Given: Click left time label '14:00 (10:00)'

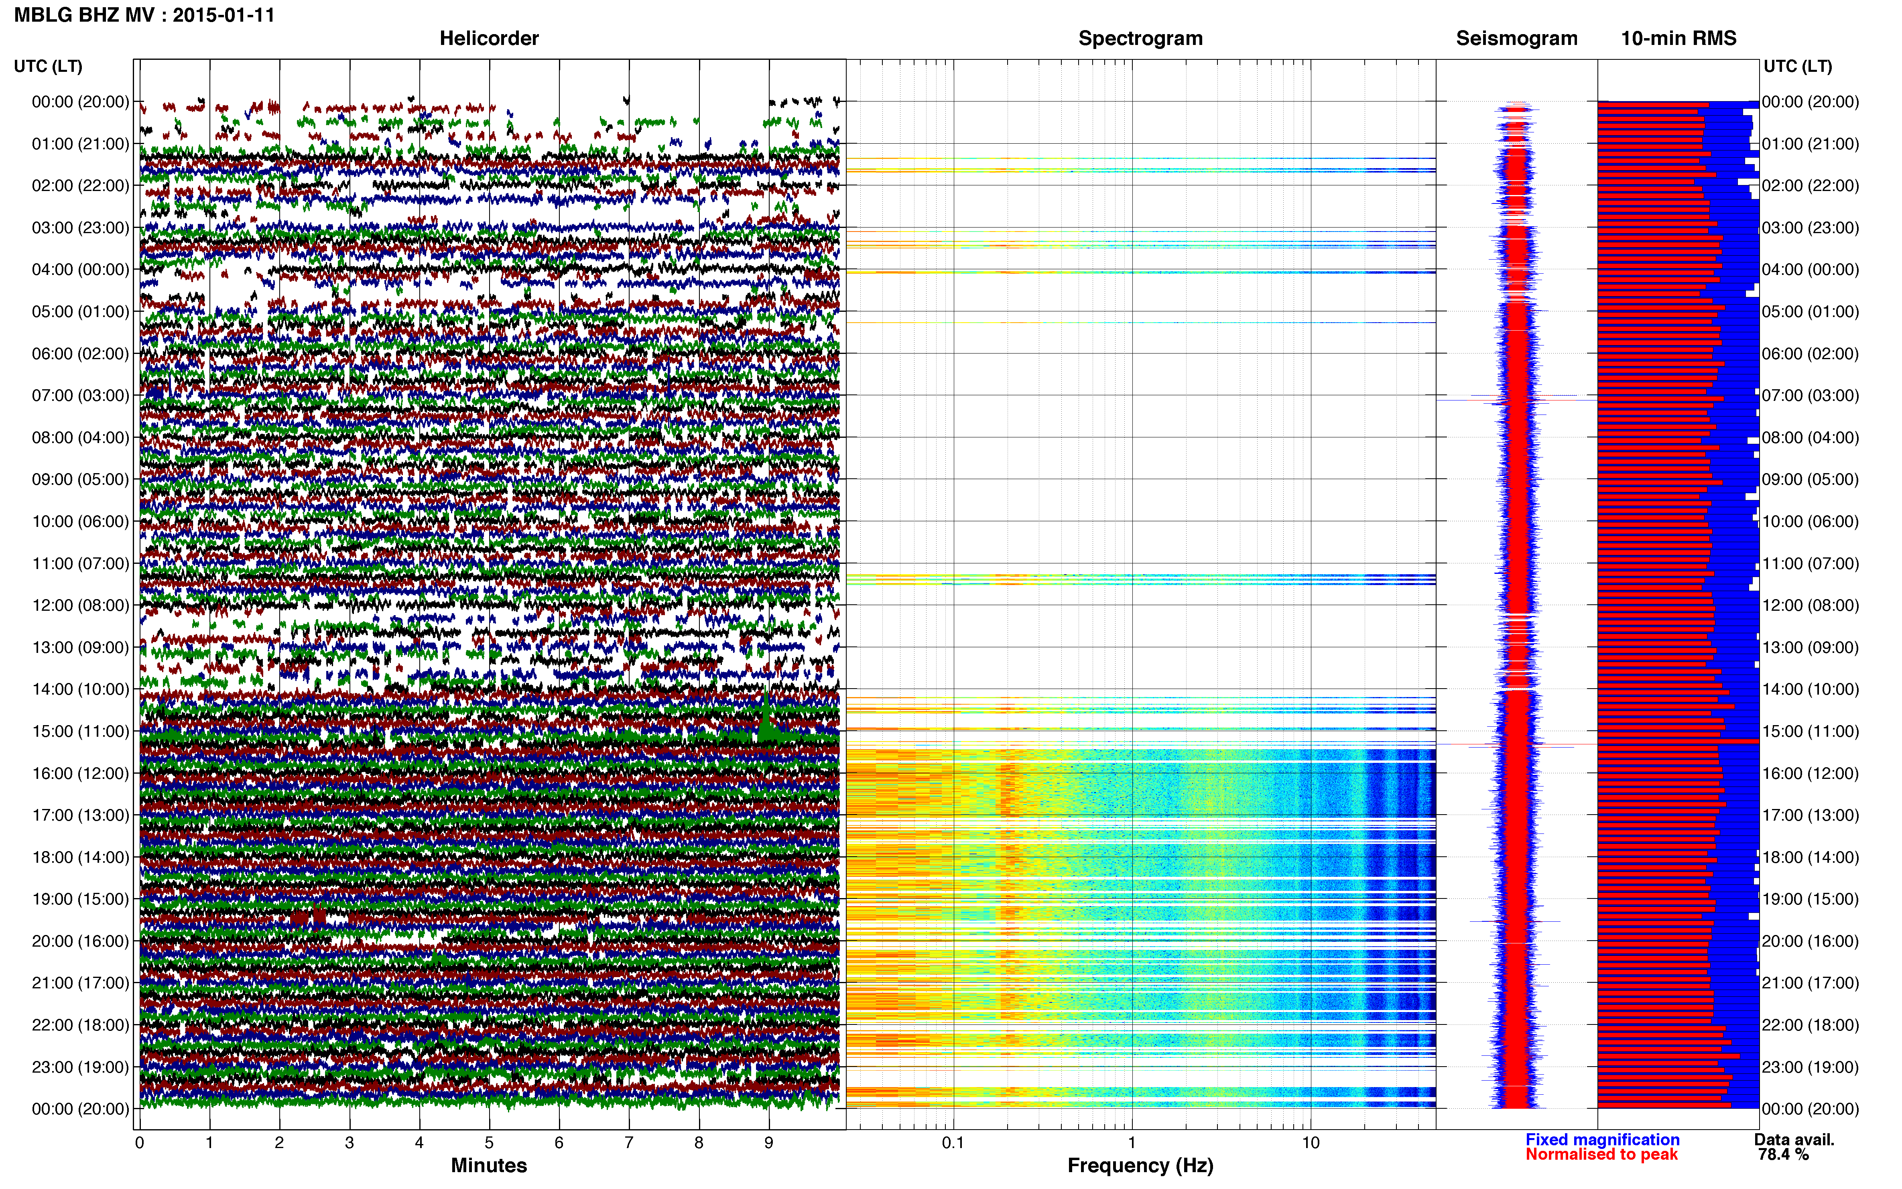Looking at the screenshot, I should (80, 689).
